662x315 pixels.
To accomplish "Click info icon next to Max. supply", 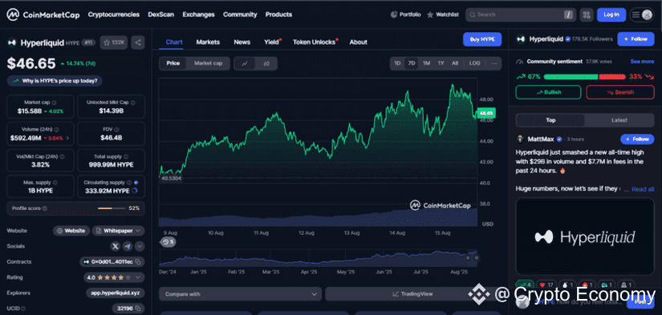I will (x=55, y=183).
